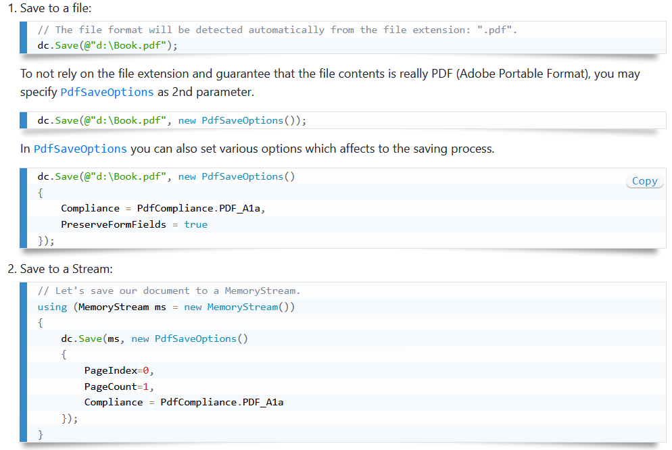672x450 pixels.
Task: Click the PdfCompliance.PDF_A1a, value in the file example
Action: (201, 208)
